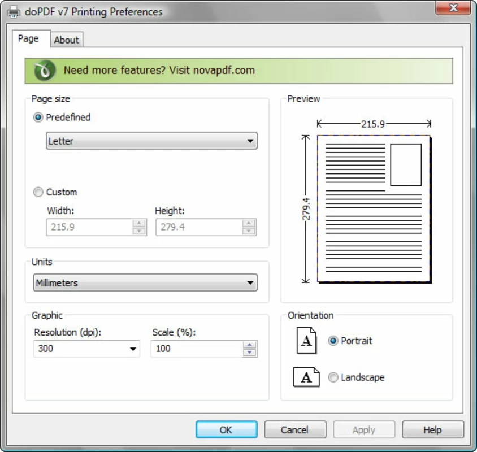Choose Portrait orientation radio button
This screenshot has width=477, height=452.
tap(333, 341)
